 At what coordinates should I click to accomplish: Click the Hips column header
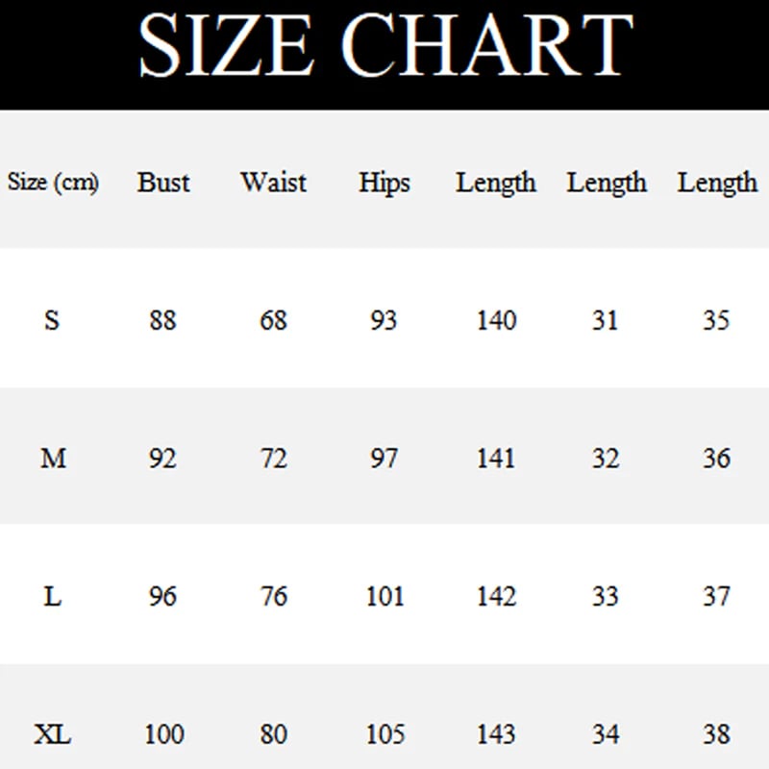click(x=384, y=182)
